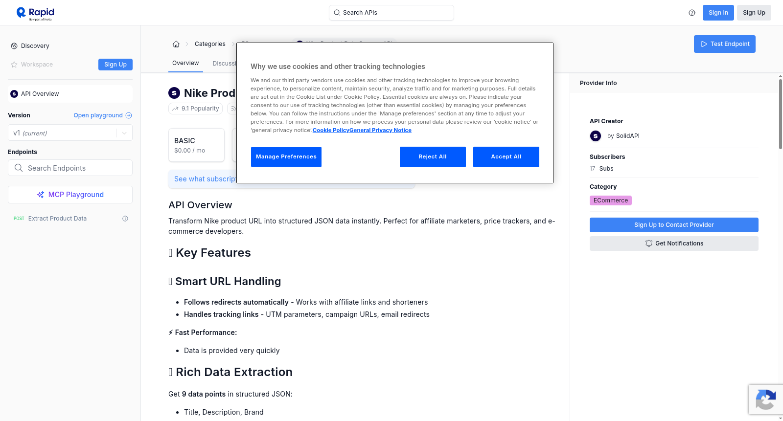Click Reject All cookies button
Screen dimensions: 783x421
(433, 157)
